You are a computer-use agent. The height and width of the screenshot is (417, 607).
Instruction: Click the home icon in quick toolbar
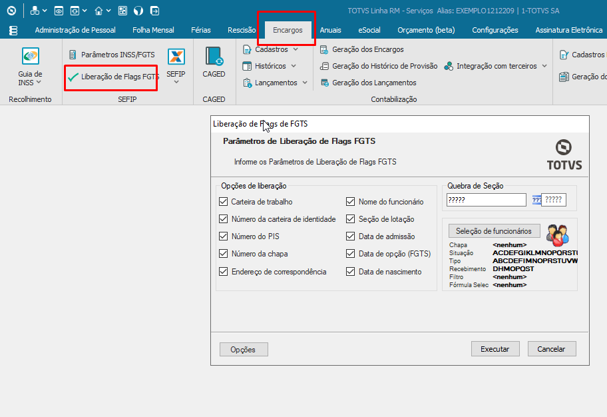click(x=99, y=11)
